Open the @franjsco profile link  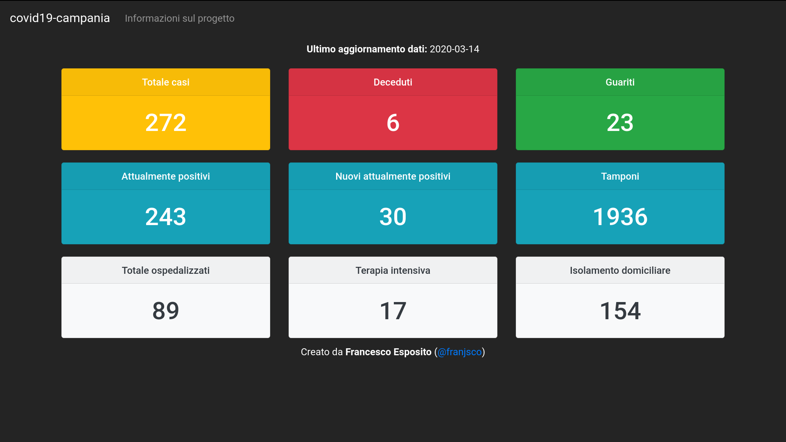coord(459,352)
